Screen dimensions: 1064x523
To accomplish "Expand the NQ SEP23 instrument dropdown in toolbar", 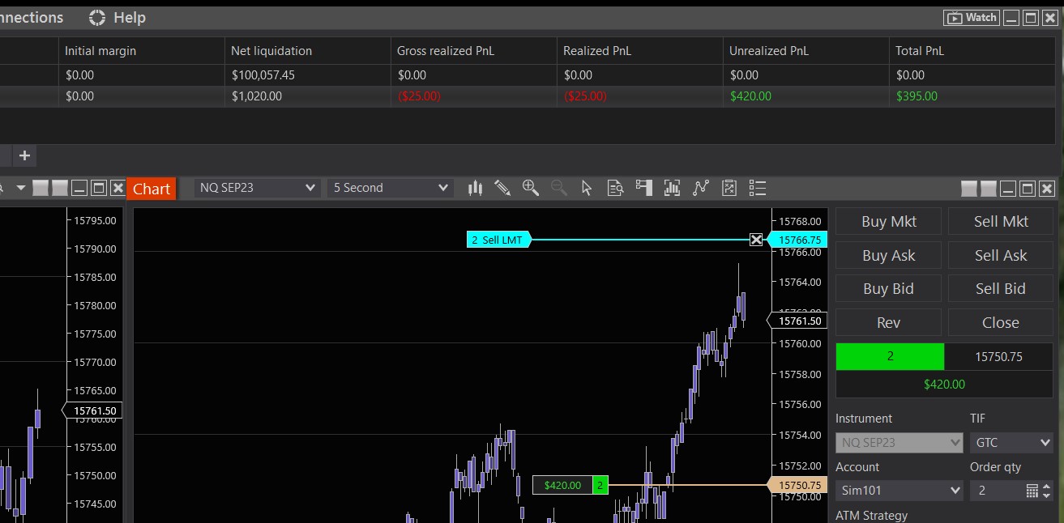I will coord(258,188).
